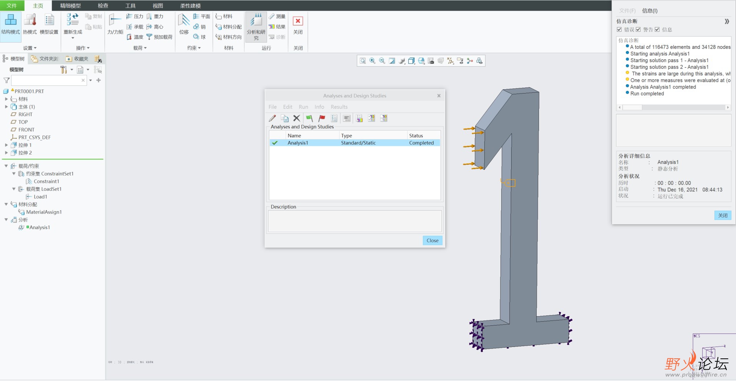Toggle 警告 warnings checkbox
Viewport: 736px width, 381px height.
click(x=638, y=30)
